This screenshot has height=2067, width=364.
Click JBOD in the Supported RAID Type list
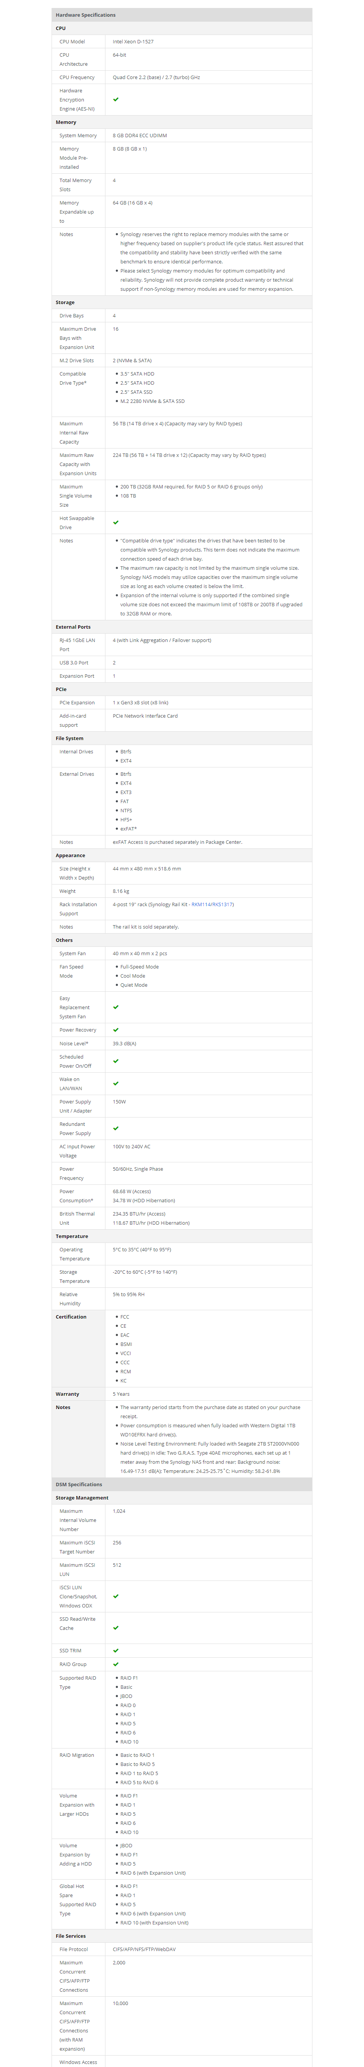click(126, 1696)
